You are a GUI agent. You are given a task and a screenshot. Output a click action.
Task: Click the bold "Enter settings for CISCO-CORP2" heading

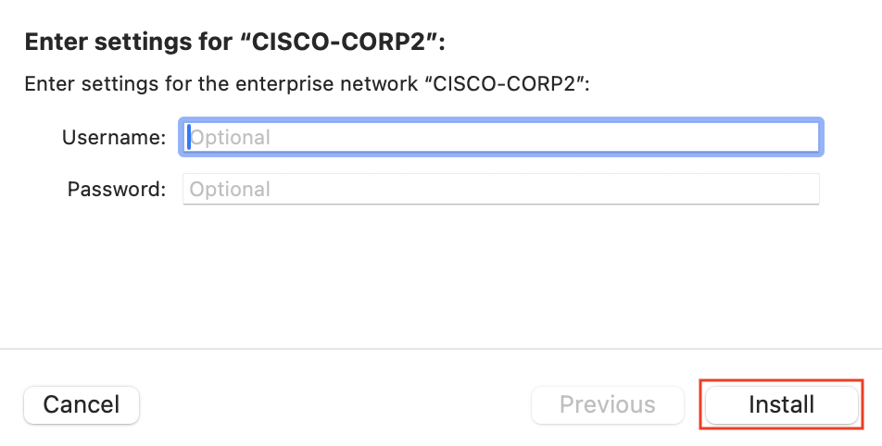tap(242, 43)
